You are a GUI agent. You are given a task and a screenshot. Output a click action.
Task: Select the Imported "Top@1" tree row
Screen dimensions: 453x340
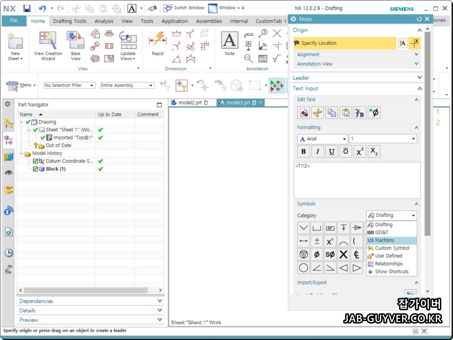[x=73, y=138]
